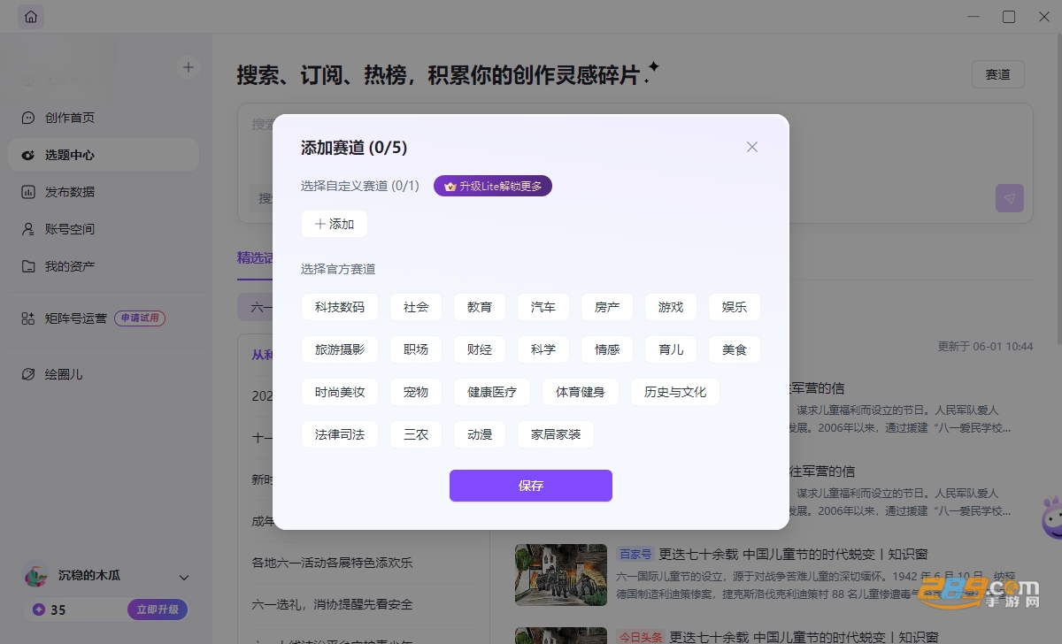Click the purple points coin icon
The width and height of the screenshot is (1062, 644).
[38, 609]
